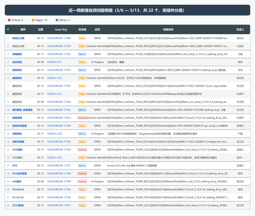Click the Major badge in row OS4ECU-517

click(x=82, y=62)
